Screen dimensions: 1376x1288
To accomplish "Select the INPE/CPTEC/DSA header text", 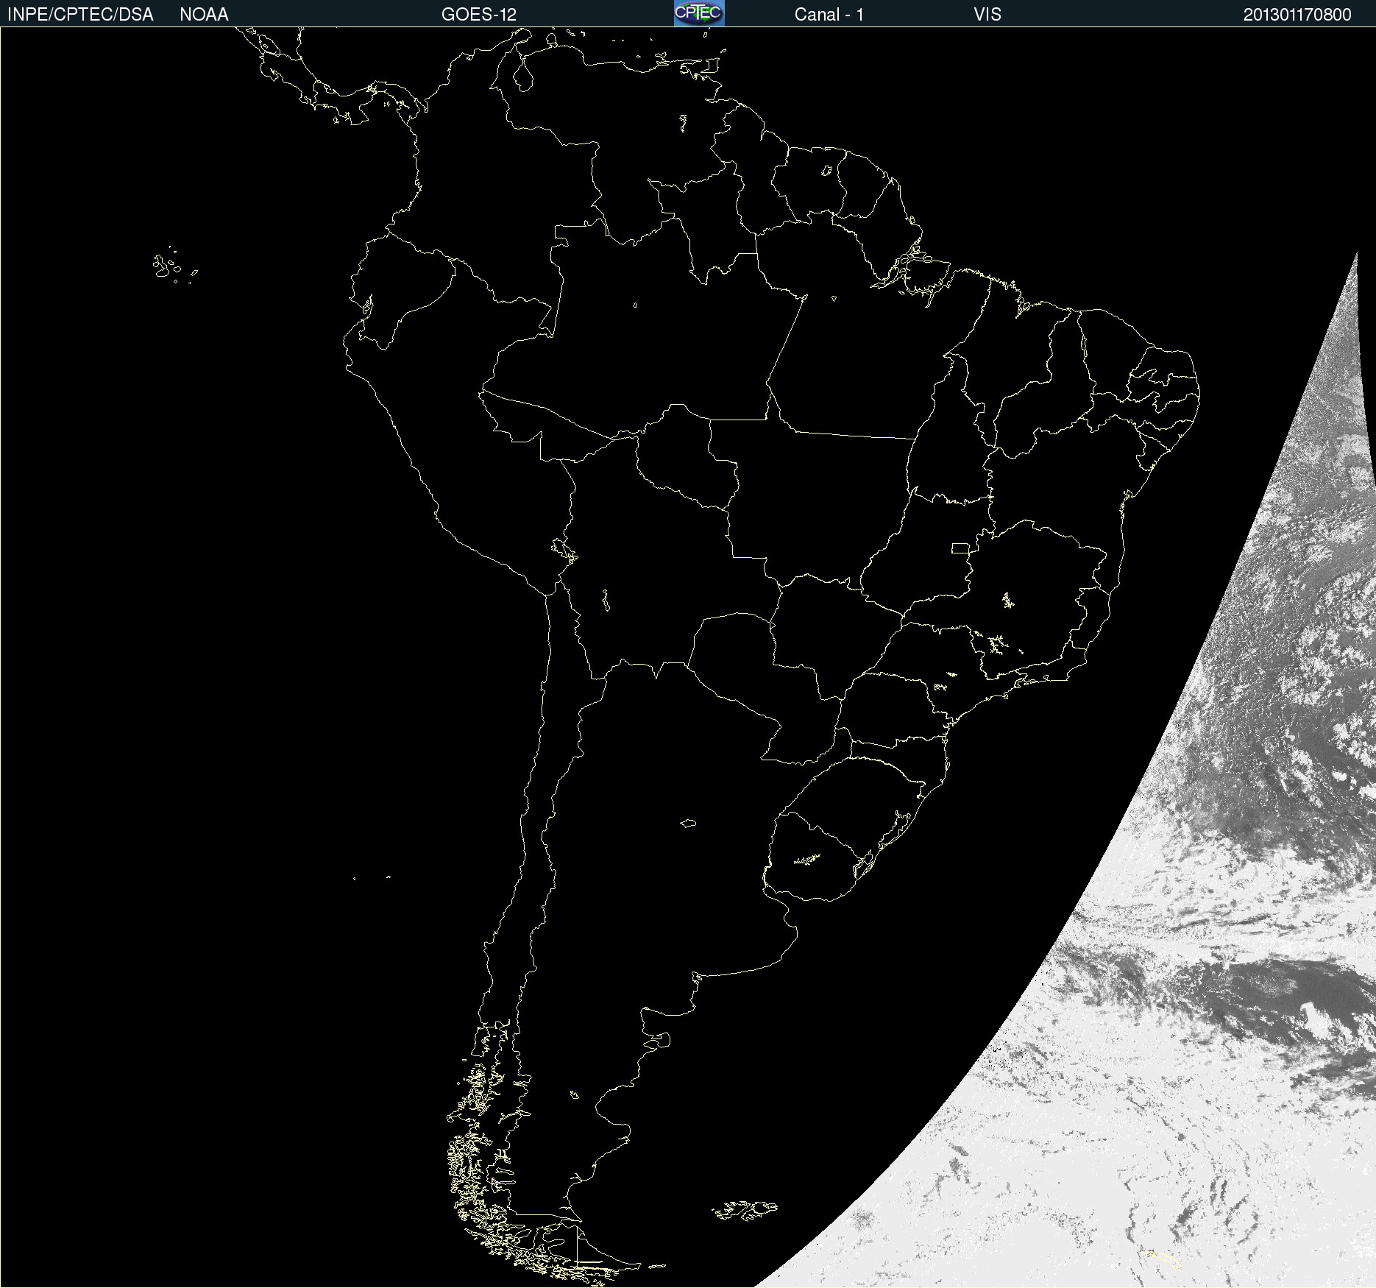I will pos(80,15).
